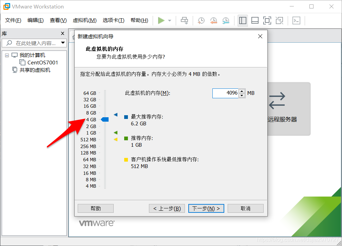Open the snapshot manager icon

pos(226,20)
